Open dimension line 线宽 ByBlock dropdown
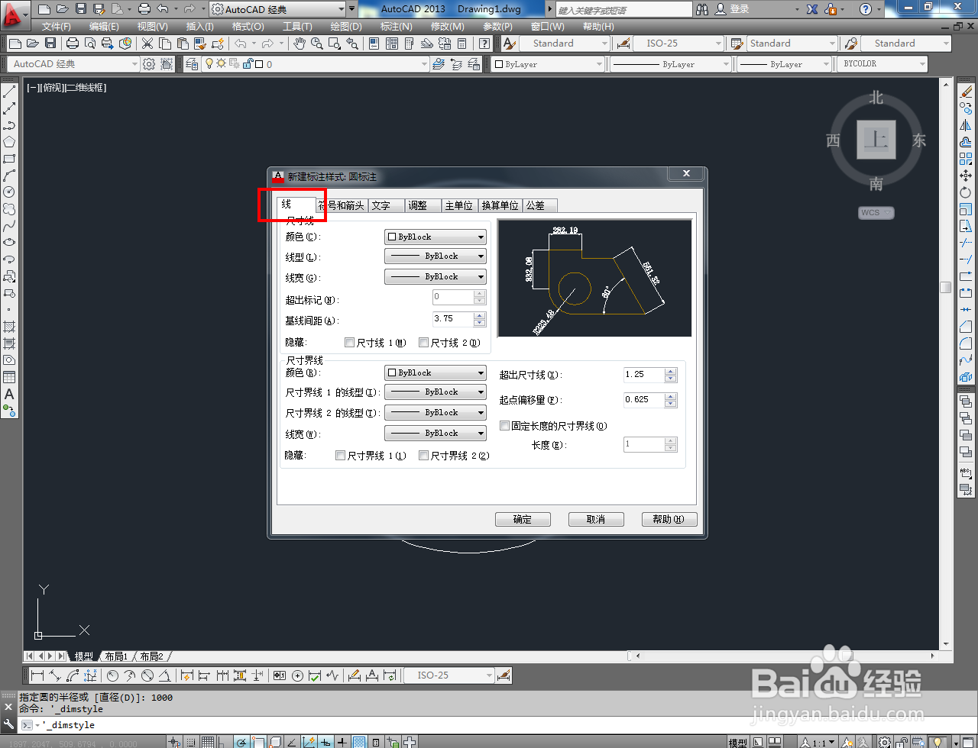The width and height of the screenshot is (978, 748). [436, 277]
